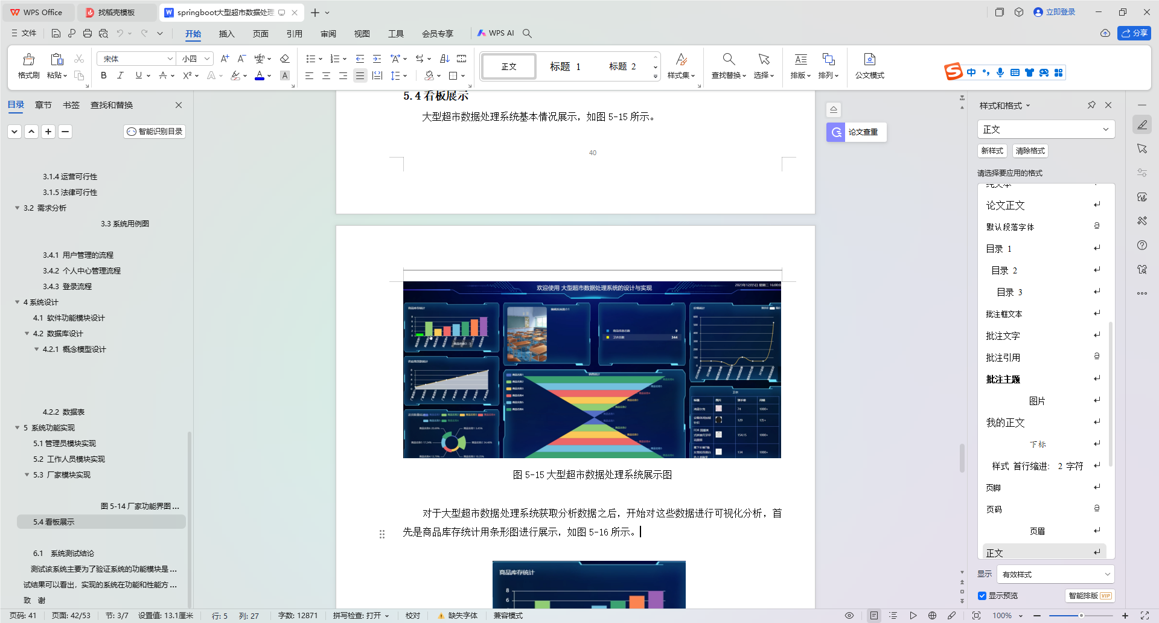Increase font size with A+ icon

[x=225, y=59]
